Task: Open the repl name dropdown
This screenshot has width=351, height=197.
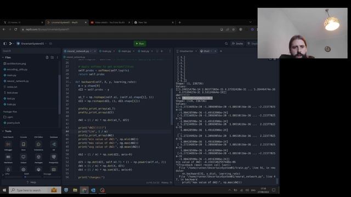Action: 32,44
